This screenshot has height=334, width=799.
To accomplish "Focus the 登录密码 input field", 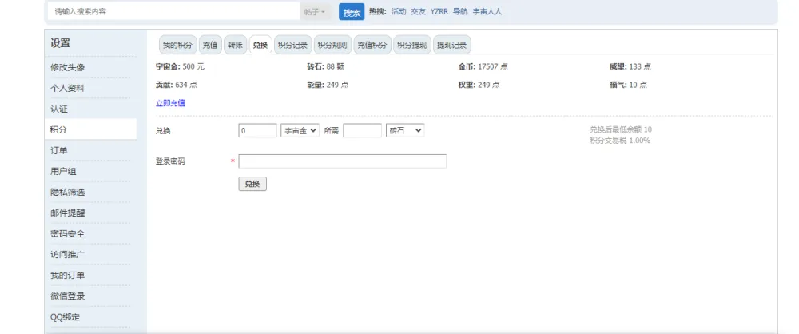I will point(342,161).
